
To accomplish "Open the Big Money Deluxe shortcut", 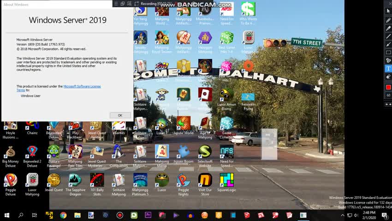I will click(x=11, y=157).
